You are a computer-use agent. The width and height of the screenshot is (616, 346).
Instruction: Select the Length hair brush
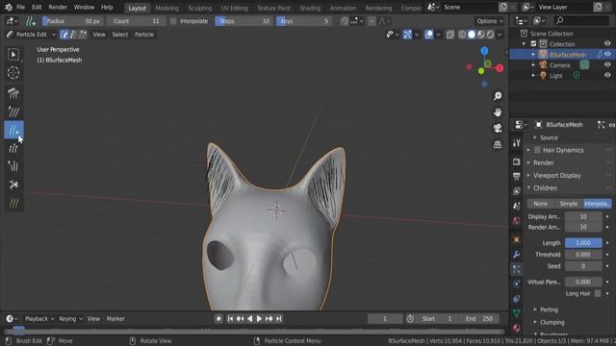point(13,148)
